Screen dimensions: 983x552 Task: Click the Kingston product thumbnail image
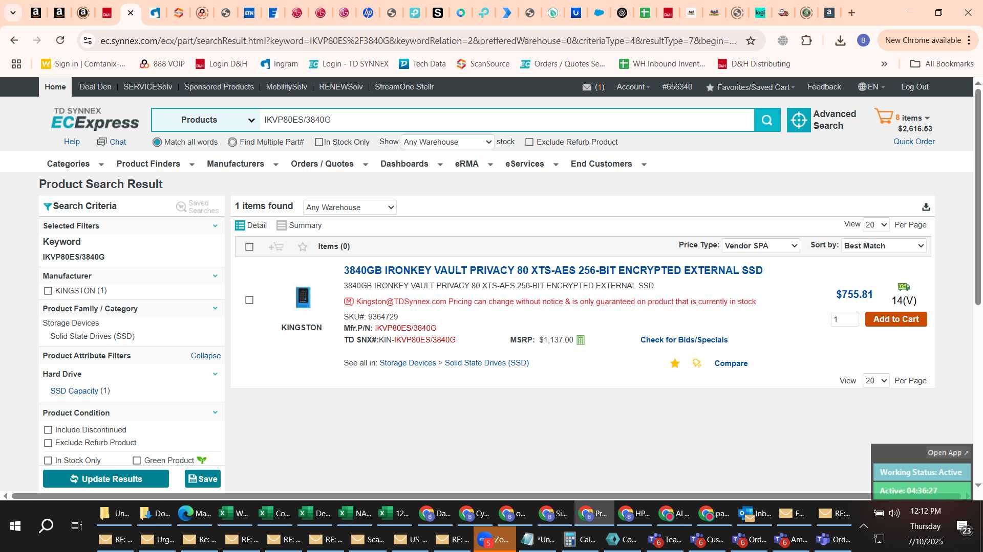(303, 297)
